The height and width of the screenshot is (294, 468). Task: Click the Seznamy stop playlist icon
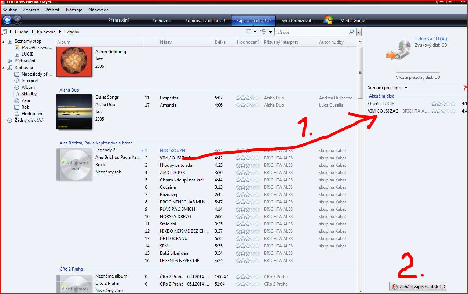(10, 41)
